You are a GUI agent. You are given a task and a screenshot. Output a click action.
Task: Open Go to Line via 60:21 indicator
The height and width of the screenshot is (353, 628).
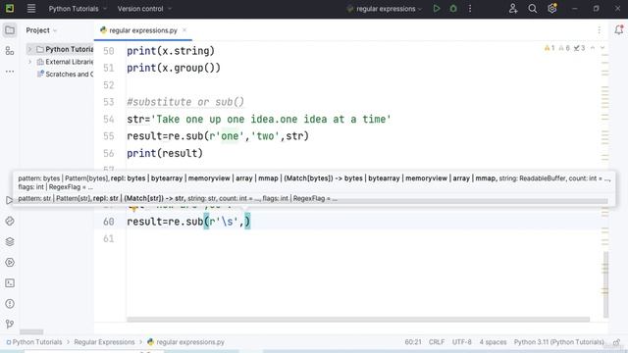[413, 342]
